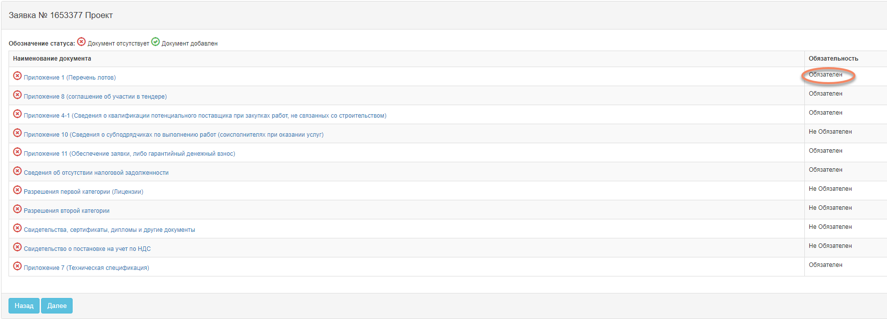Image resolution: width=887 pixels, height=319 pixels.
Task: Click the red status icon beside Приложение 7
Action: (18, 266)
